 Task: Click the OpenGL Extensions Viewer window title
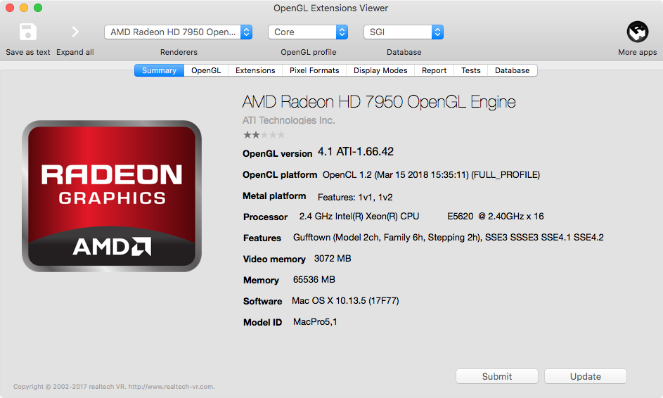330,8
